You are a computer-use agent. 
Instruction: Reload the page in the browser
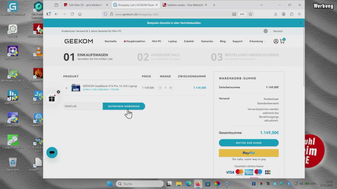tap(72, 14)
